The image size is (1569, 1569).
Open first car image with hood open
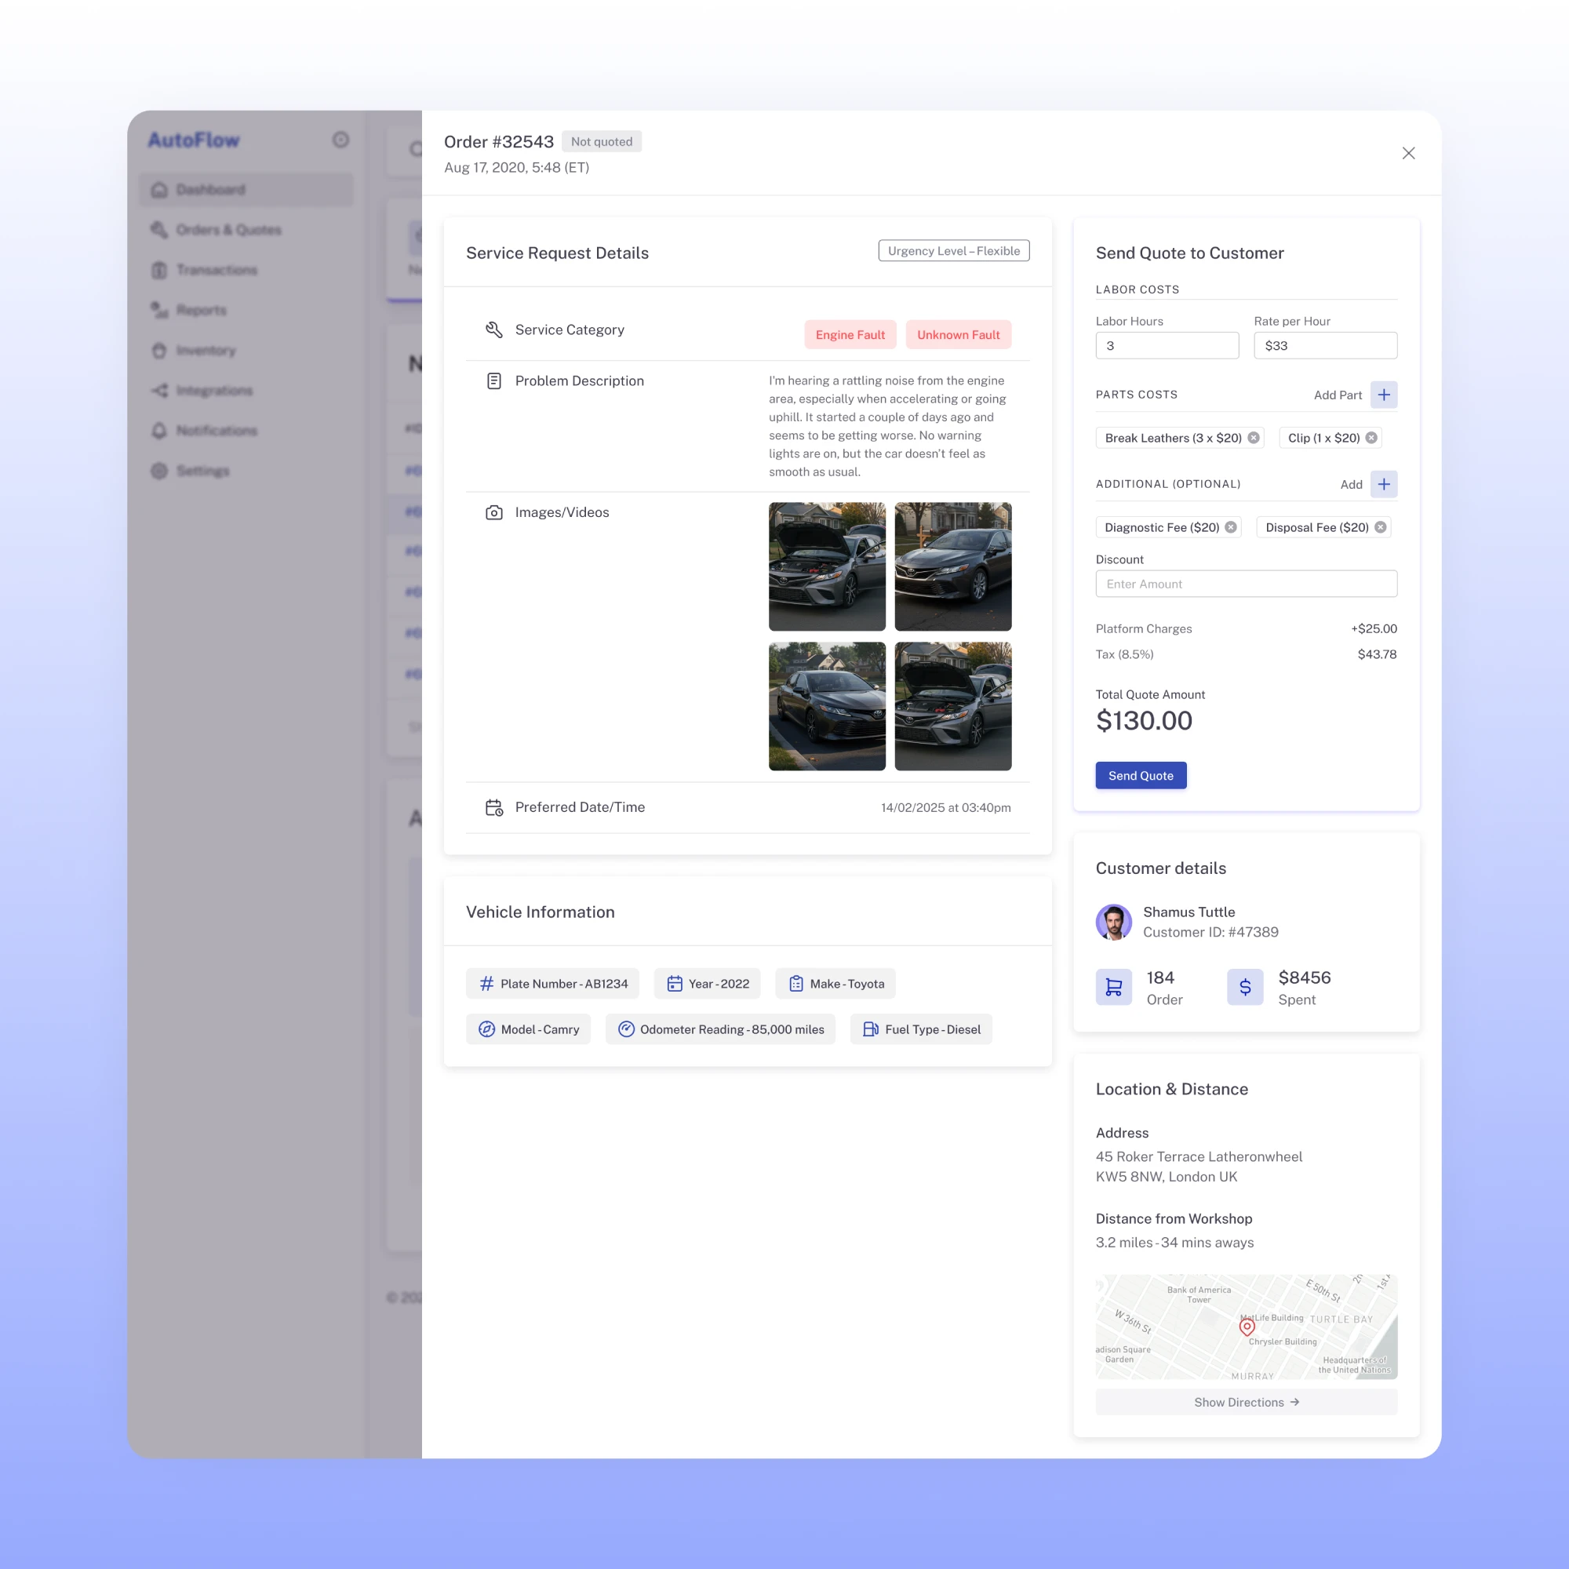click(827, 566)
